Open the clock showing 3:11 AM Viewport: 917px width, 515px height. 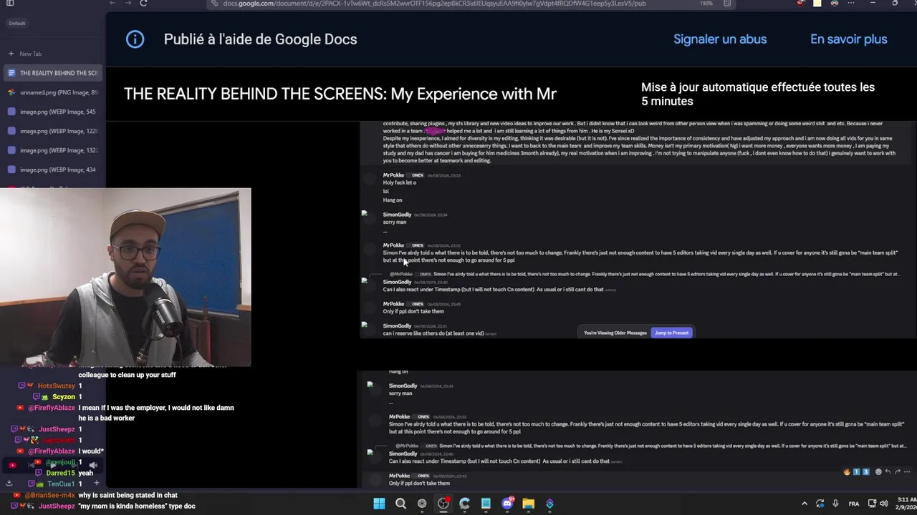906,504
